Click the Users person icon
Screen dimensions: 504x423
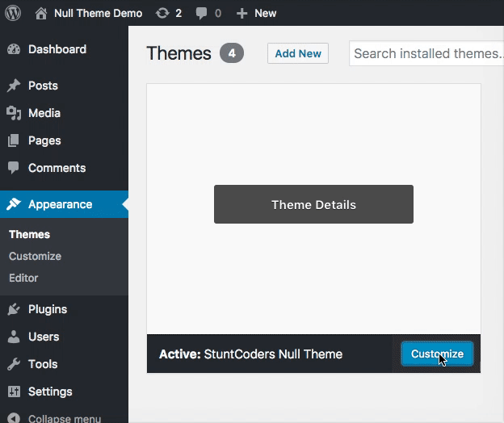pyautogui.click(x=14, y=337)
